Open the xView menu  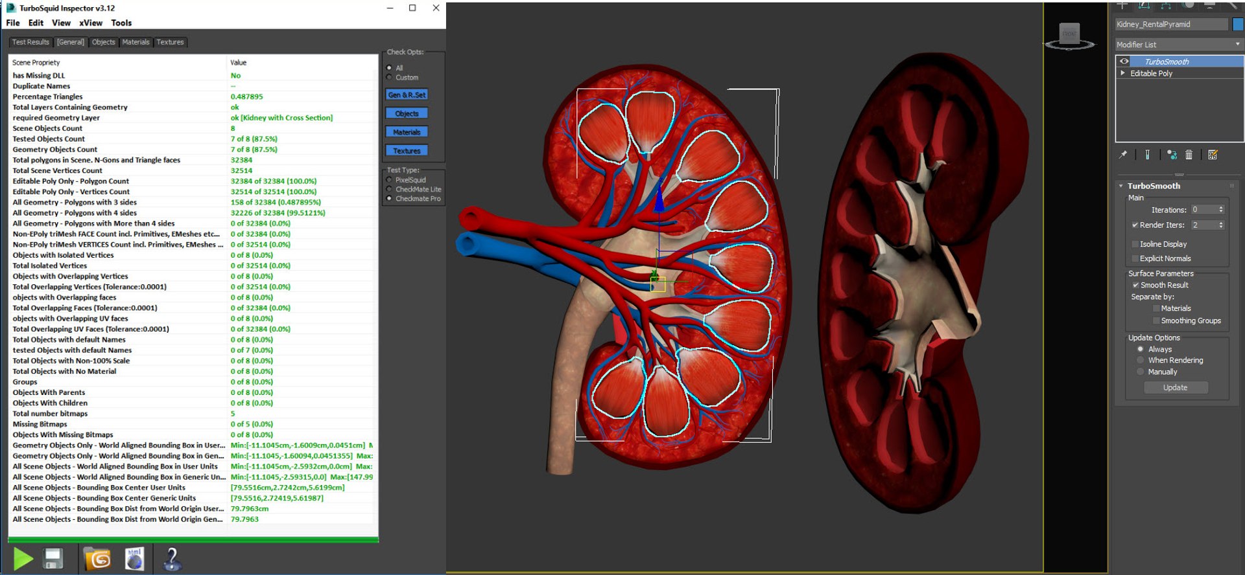click(91, 23)
